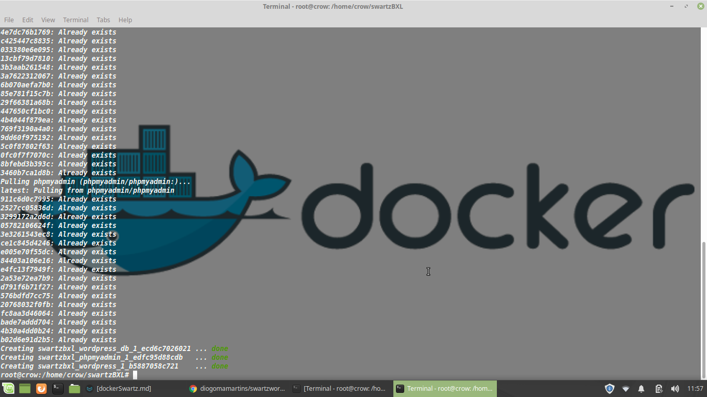Click layer line '13cbf79d7810: Already exists'

point(58,58)
